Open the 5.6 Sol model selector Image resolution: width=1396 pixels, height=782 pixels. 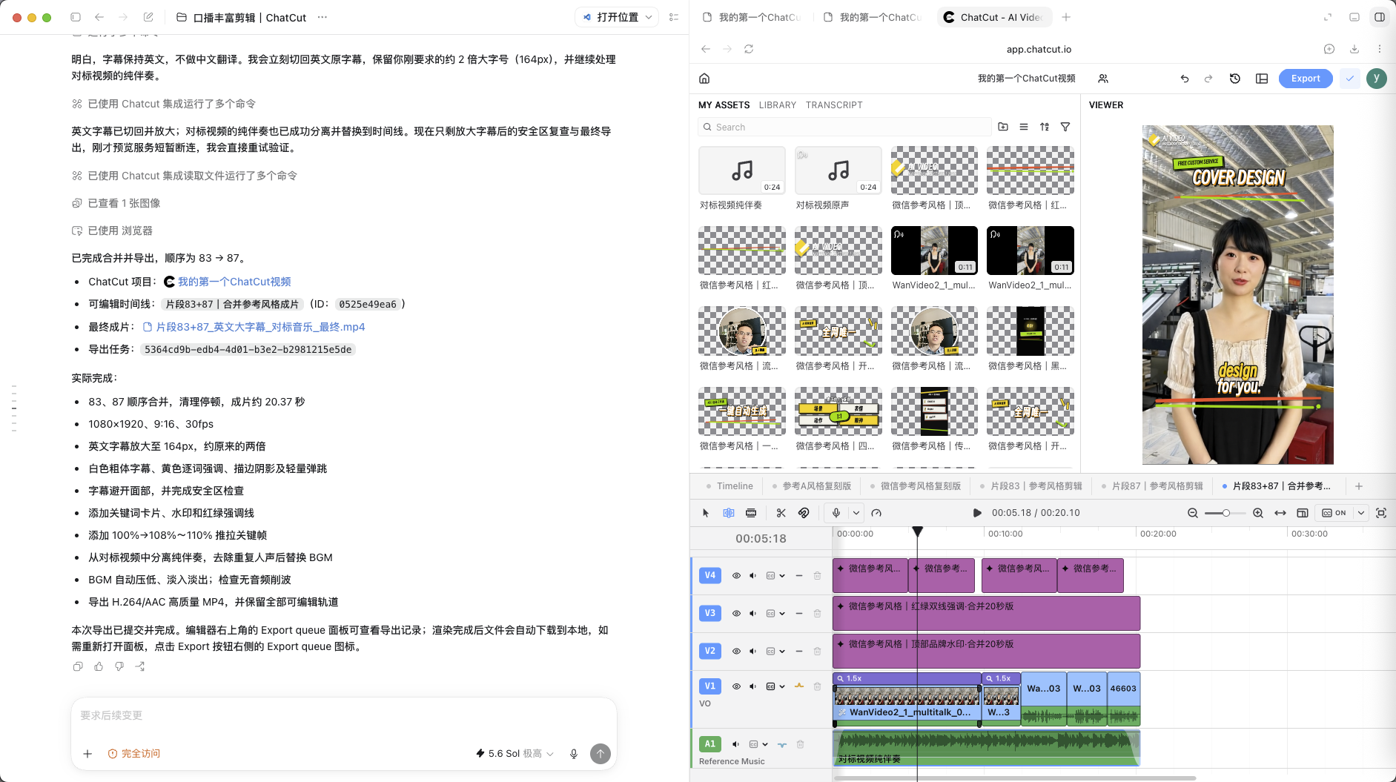click(x=515, y=754)
